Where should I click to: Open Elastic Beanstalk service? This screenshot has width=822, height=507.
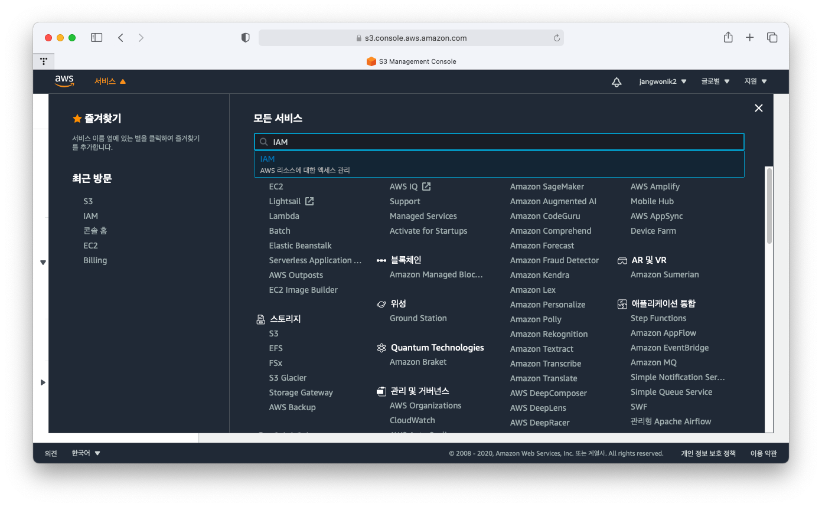[301, 246]
